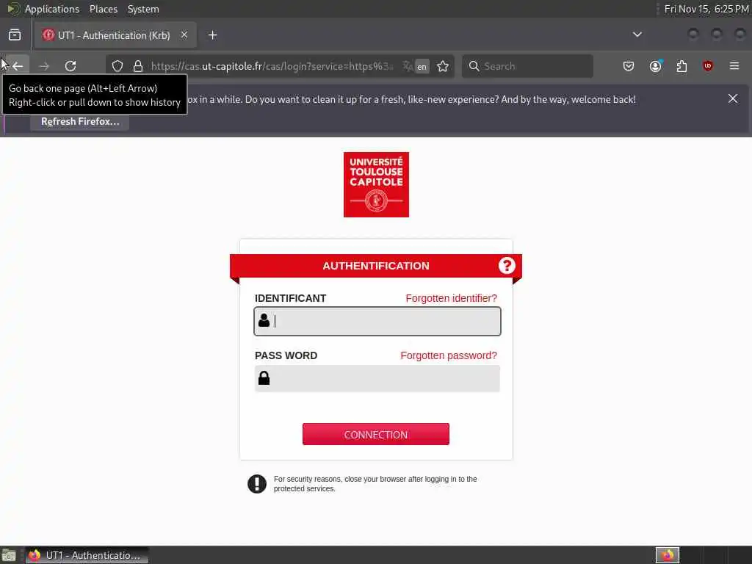The width and height of the screenshot is (752, 564).
Task: Open a new tab with plus icon
Action: [213, 35]
